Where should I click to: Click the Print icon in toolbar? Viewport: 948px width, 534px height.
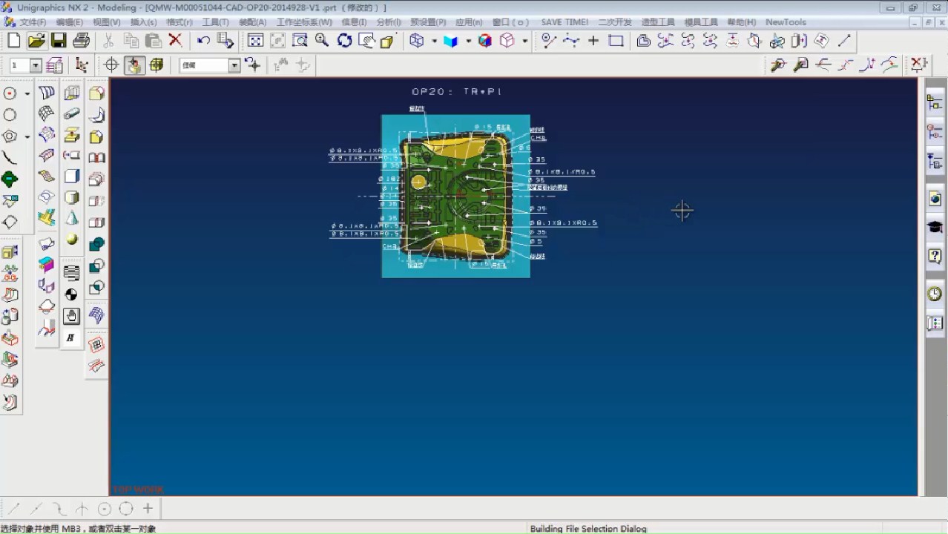click(82, 41)
